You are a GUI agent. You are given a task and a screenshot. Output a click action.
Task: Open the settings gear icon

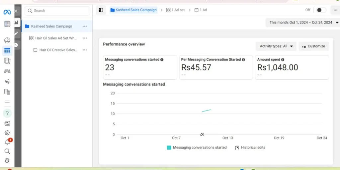coord(7,133)
